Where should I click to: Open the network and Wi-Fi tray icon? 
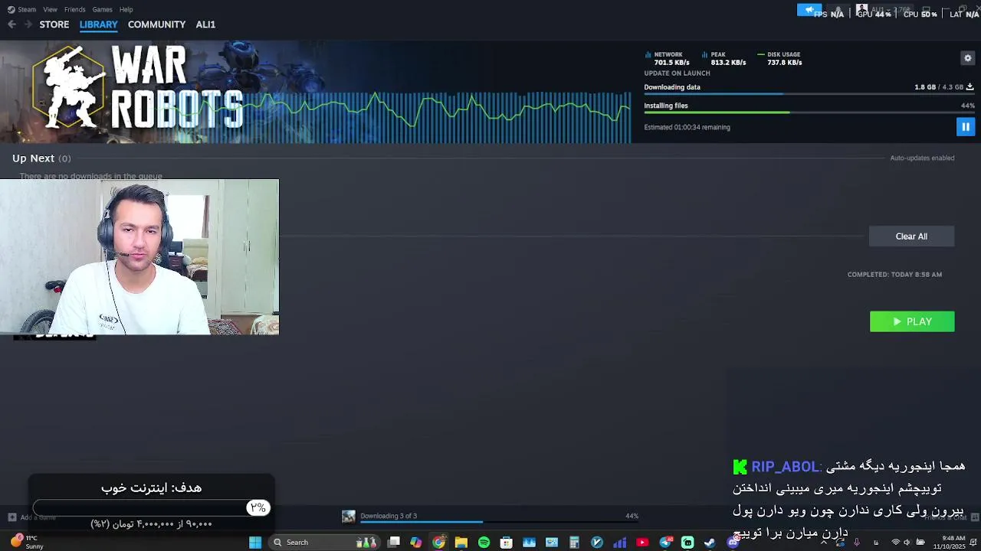895,543
